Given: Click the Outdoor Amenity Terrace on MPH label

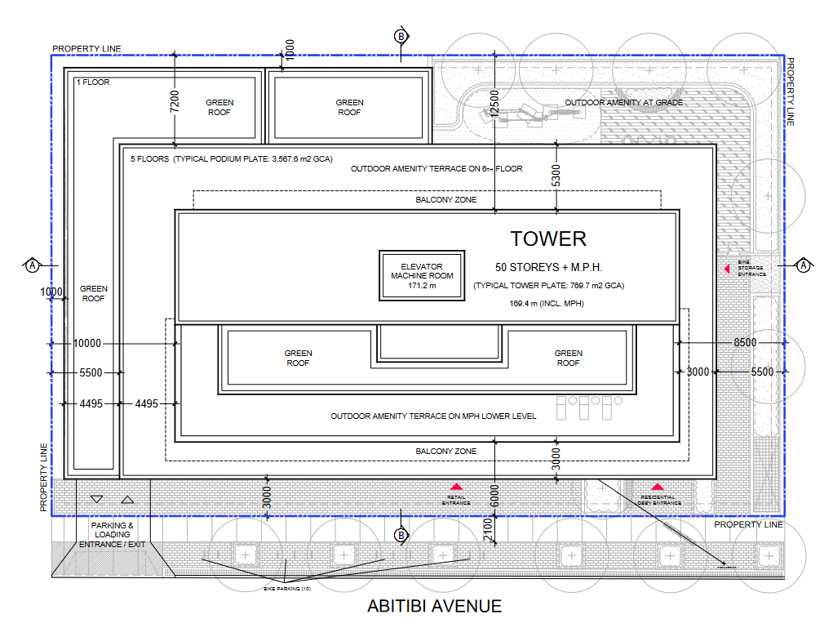Looking at the screenshot, I should (433, 416).
